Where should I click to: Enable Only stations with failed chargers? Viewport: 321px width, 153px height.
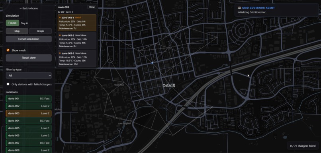[x=8, y=84]
